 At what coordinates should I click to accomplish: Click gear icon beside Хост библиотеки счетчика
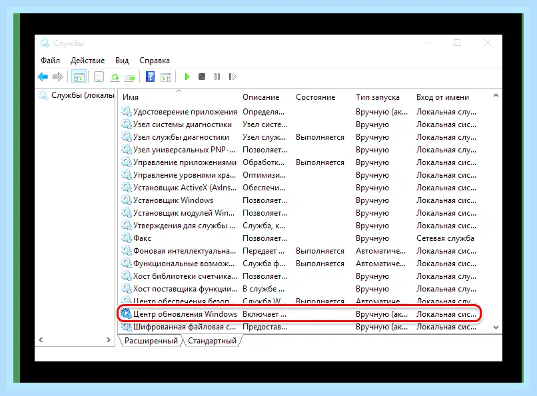pyautogui.click(x=127, y=276)
